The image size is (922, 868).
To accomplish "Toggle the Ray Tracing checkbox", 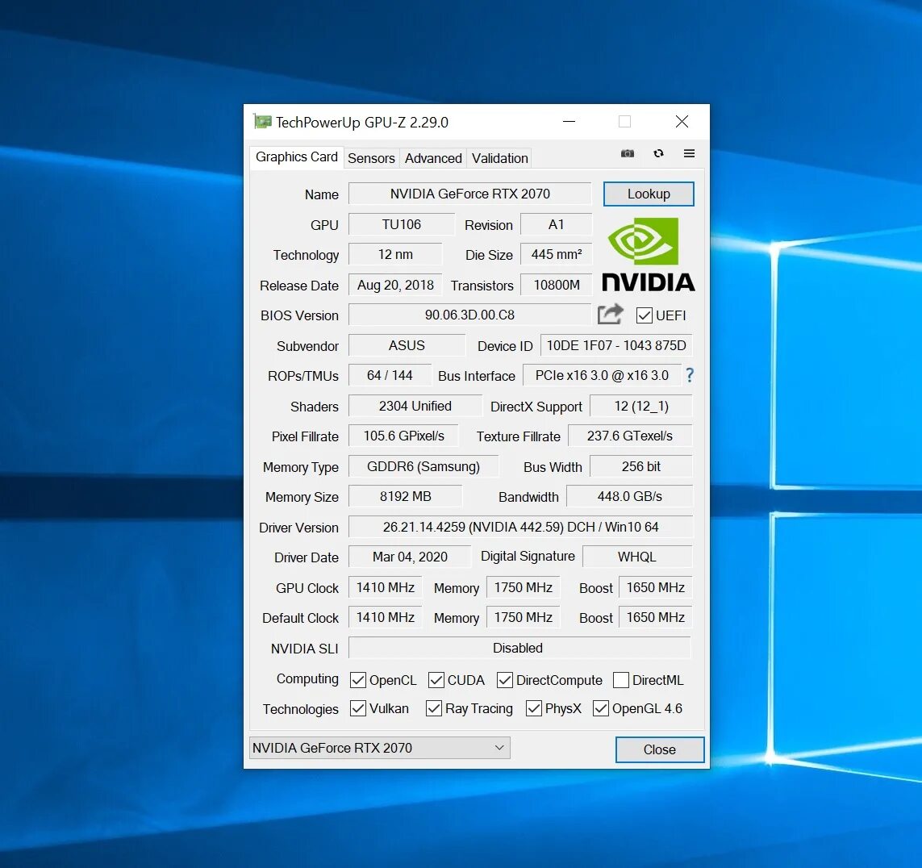I will 433,708.
